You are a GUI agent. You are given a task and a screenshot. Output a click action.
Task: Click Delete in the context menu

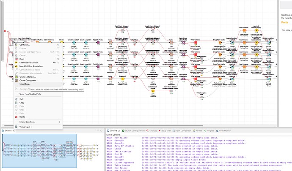(22, 117)
